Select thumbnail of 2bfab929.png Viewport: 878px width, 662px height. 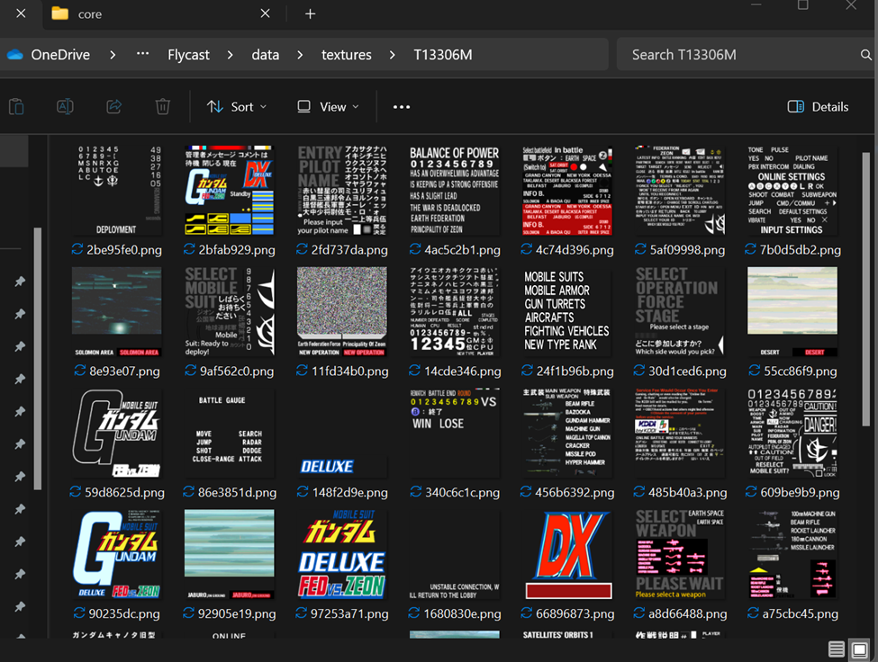pyautogui.click(x=230, y=190)
